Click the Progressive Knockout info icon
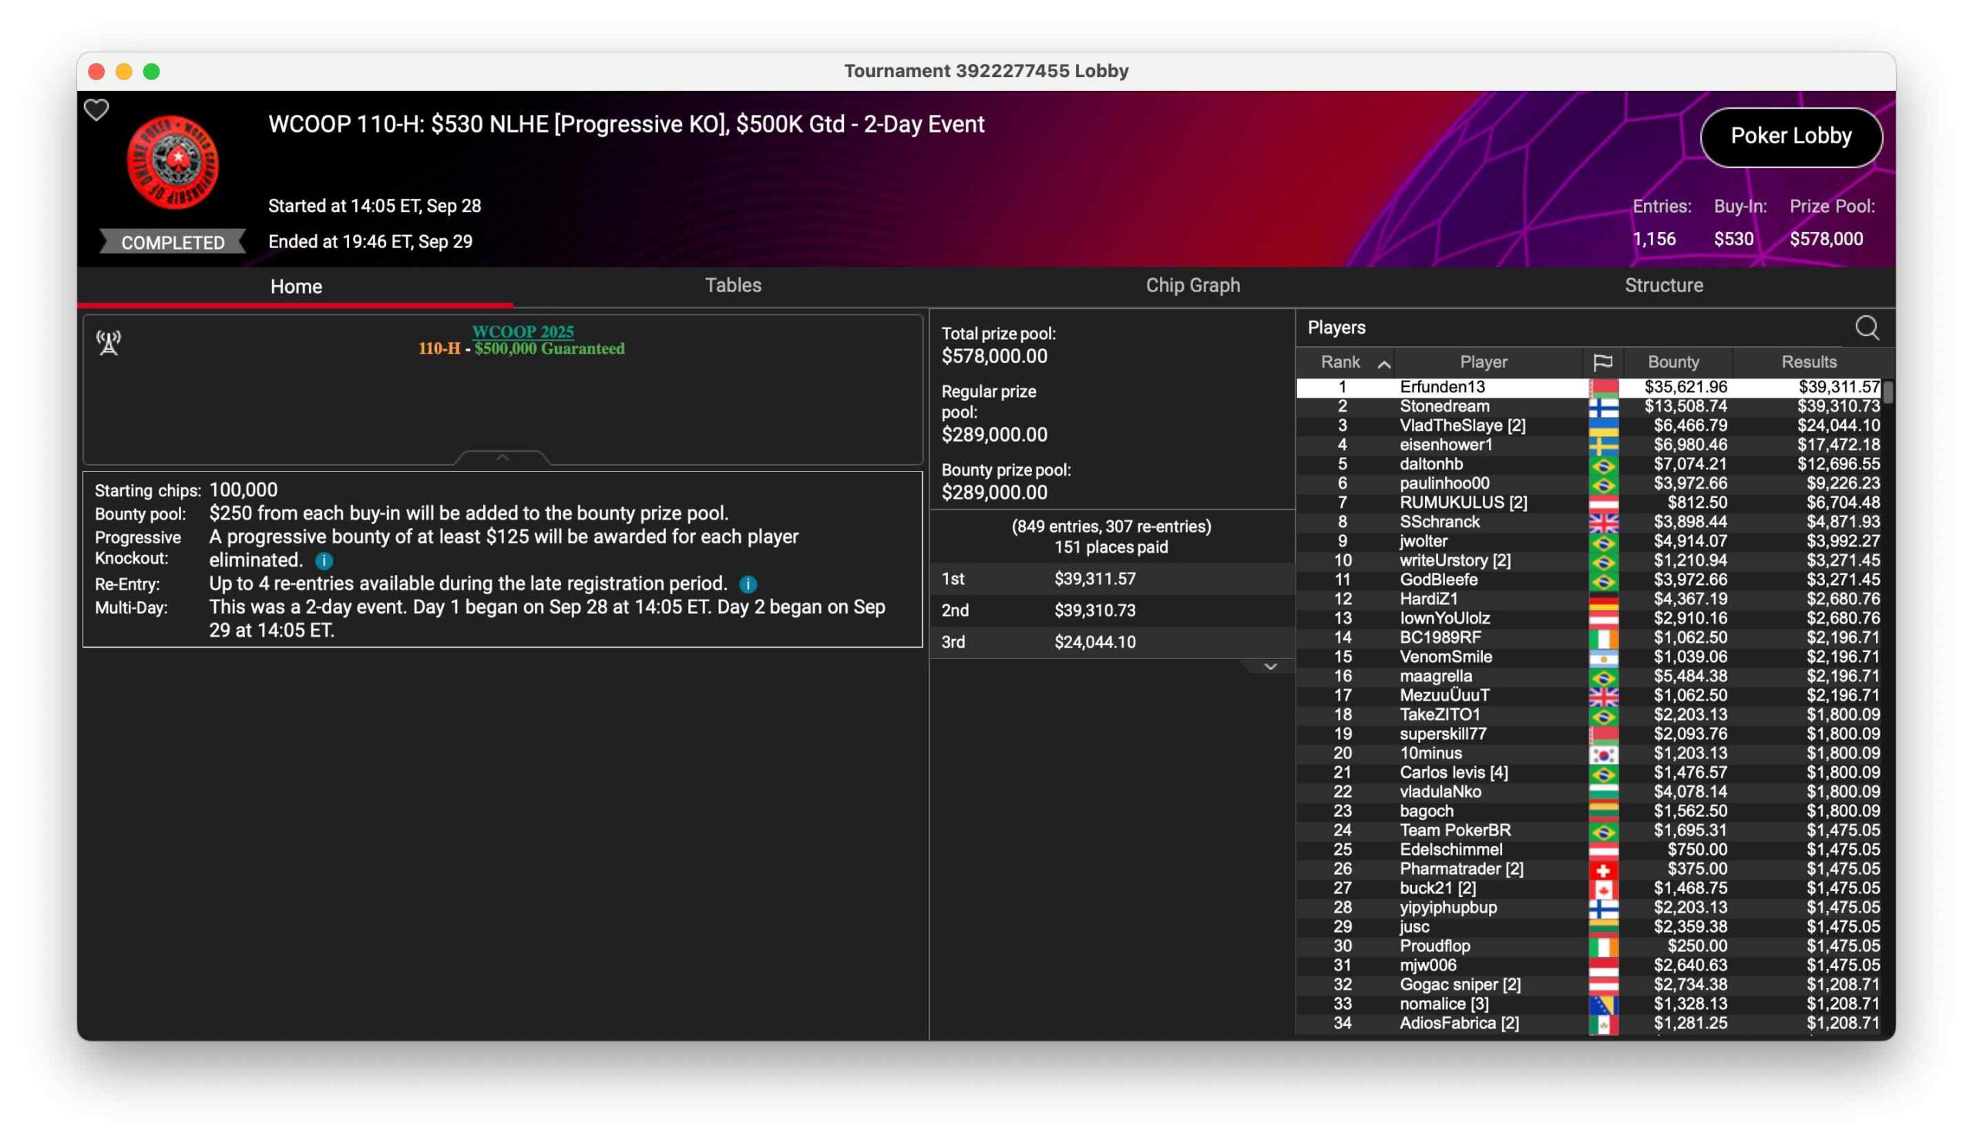The height and width of the screenshot is (1143, 1973). click(x=324, y=560)
